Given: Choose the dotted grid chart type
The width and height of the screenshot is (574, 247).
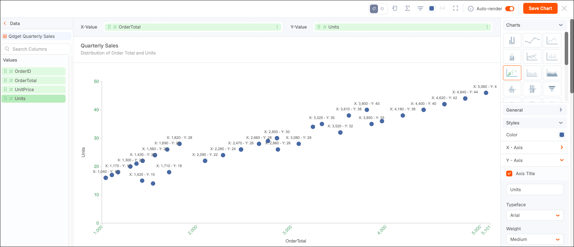Looking at the screenshot, I should 552,57.
